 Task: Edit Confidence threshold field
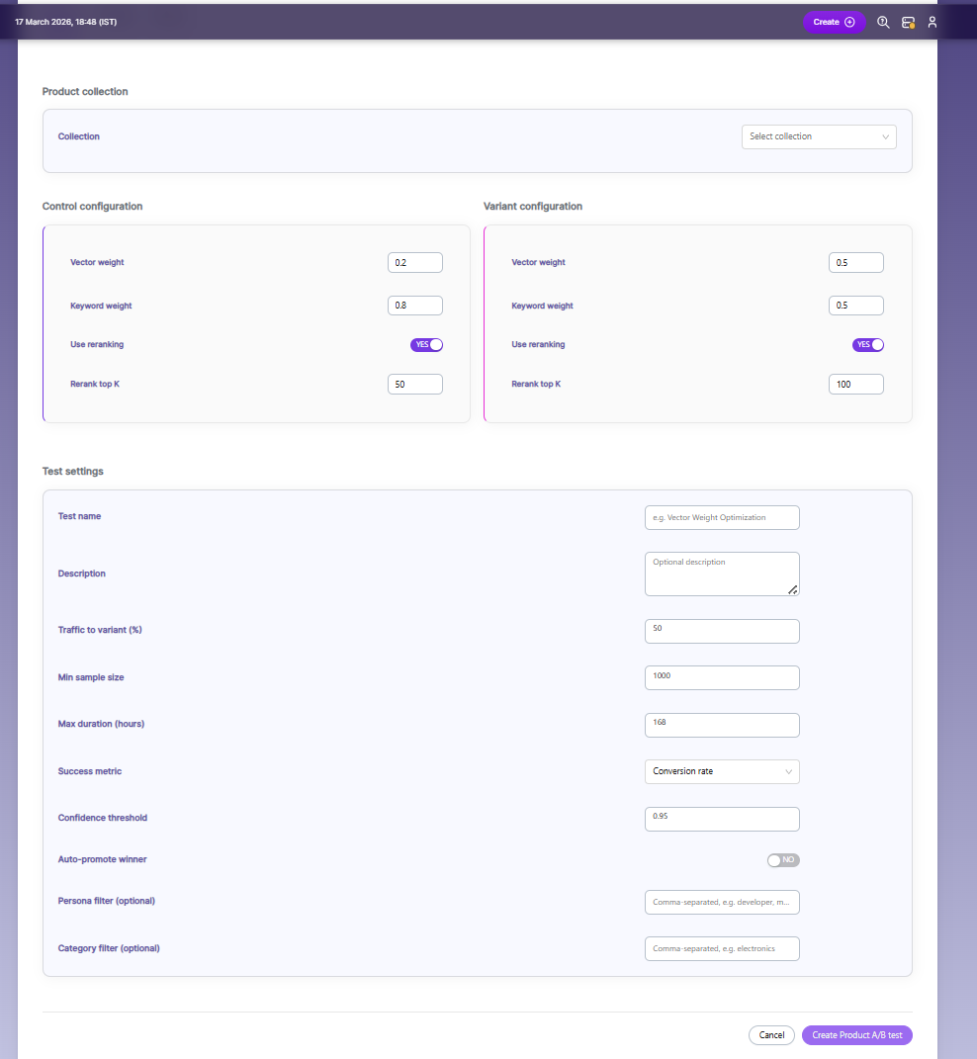(x=722, y=819)
